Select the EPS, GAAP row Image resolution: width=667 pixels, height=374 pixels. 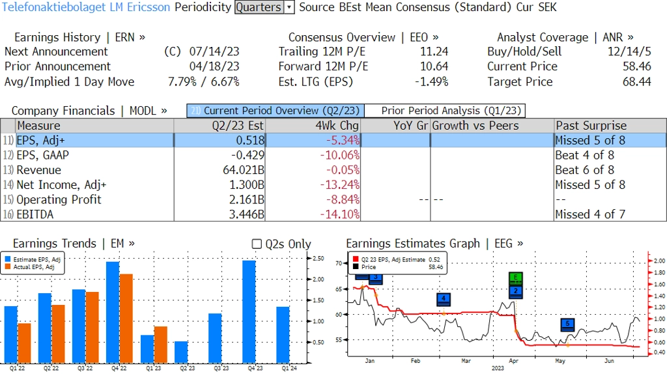click(x=333, y=155)
